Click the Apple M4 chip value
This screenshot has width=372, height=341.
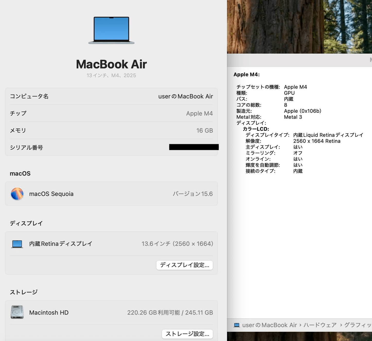coord(200,113)
